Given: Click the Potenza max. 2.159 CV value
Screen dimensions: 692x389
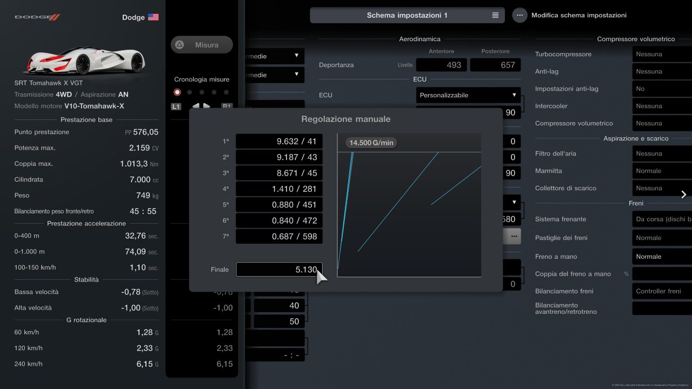Looking at the screenshot, I should click(x=144, y=147).
